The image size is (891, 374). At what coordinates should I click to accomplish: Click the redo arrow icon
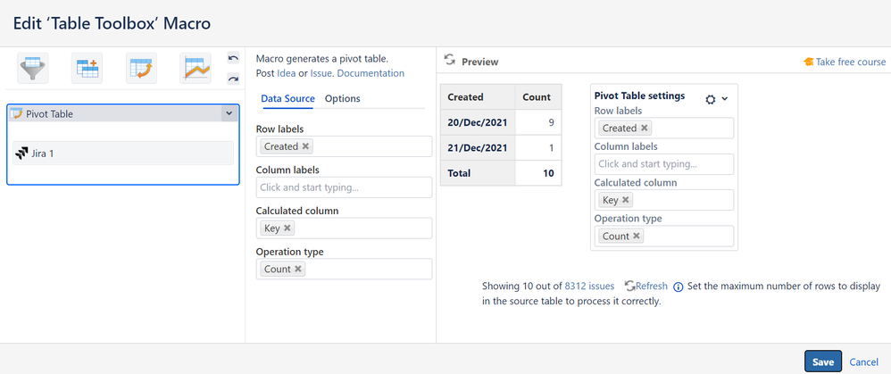point(234,79)
